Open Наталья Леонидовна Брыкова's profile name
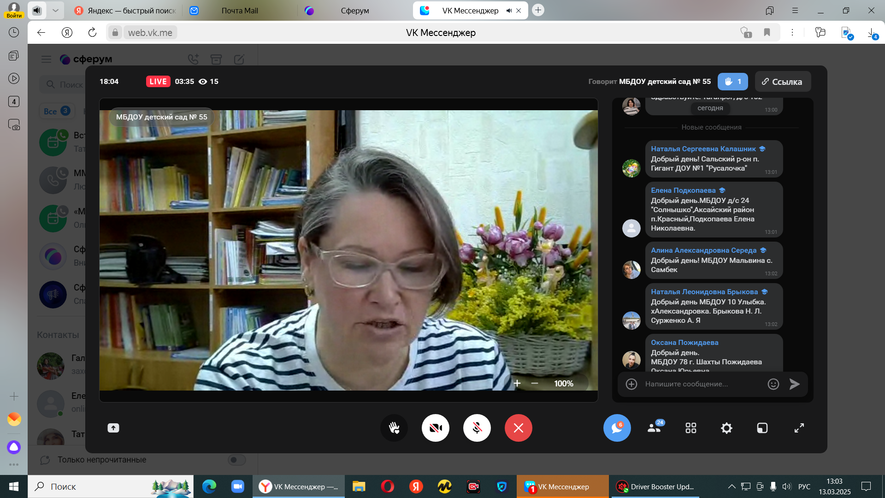 click(704, 292)
